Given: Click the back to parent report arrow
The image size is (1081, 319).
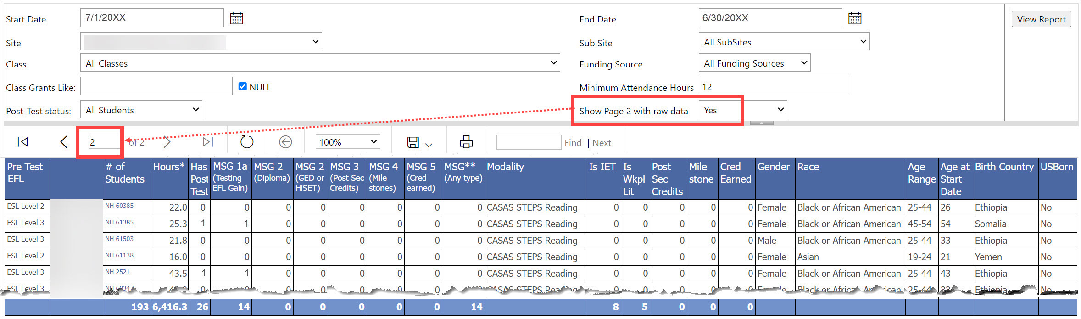Looking at the screenshot, I should 285,142.
